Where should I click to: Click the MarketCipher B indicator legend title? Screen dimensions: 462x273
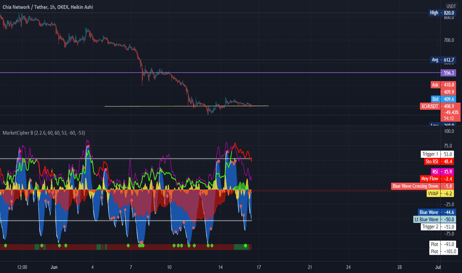pos(44,133)
